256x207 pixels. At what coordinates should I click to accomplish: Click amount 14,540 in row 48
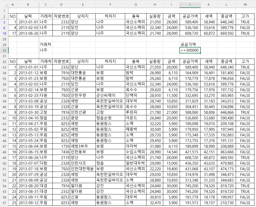pyautogui.click(x=171, y=152)
